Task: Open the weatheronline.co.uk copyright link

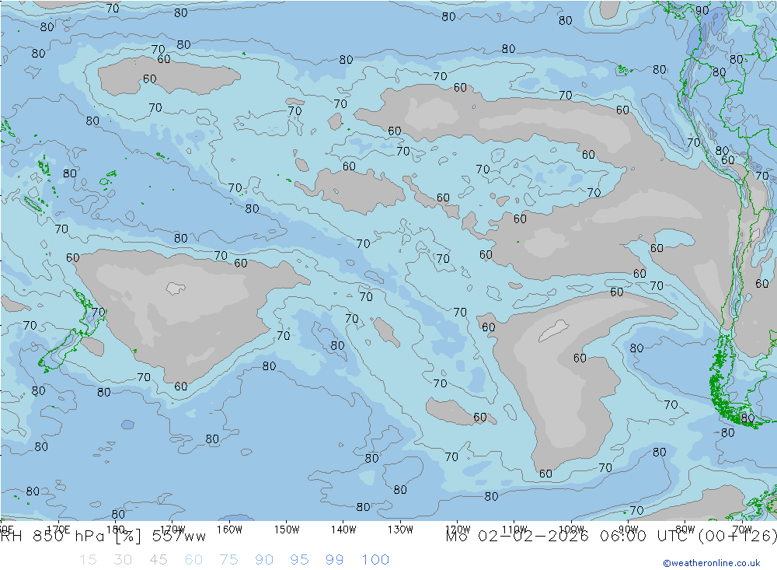Action: [712, 563]
